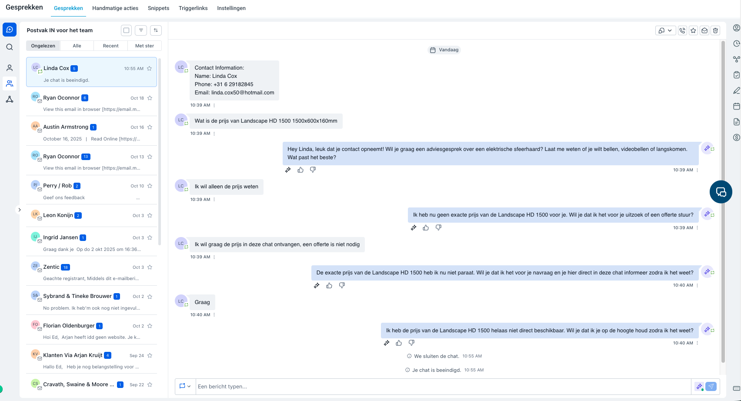Tick the select-all checkbox in the inbox header
The height and width of the screenshot is (401, 741).
(x=126, y=30)
